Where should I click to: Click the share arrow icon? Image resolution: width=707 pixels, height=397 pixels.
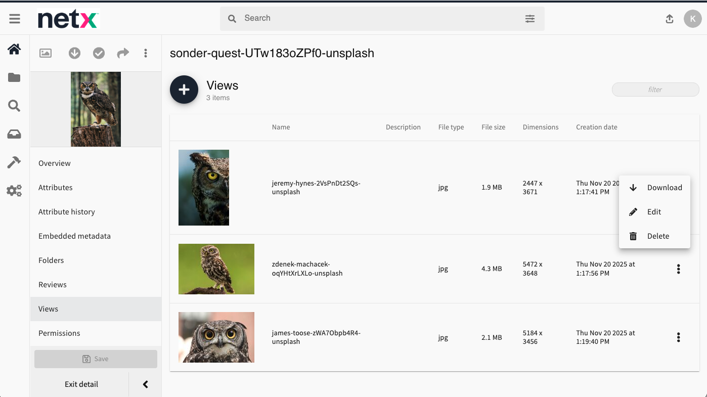pos(123,53)
